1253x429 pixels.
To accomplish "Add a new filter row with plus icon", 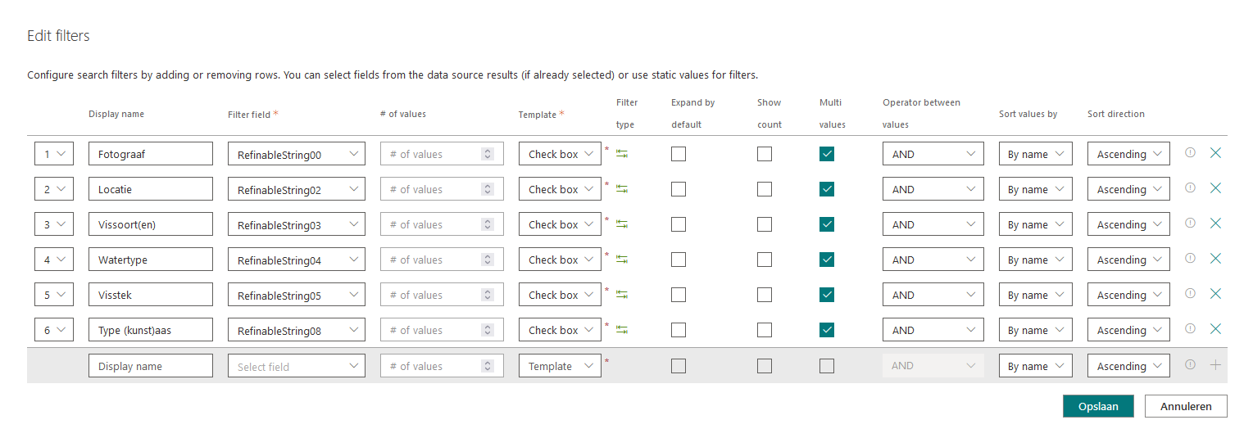I will pyautogui.click(x=1215, y=365).
